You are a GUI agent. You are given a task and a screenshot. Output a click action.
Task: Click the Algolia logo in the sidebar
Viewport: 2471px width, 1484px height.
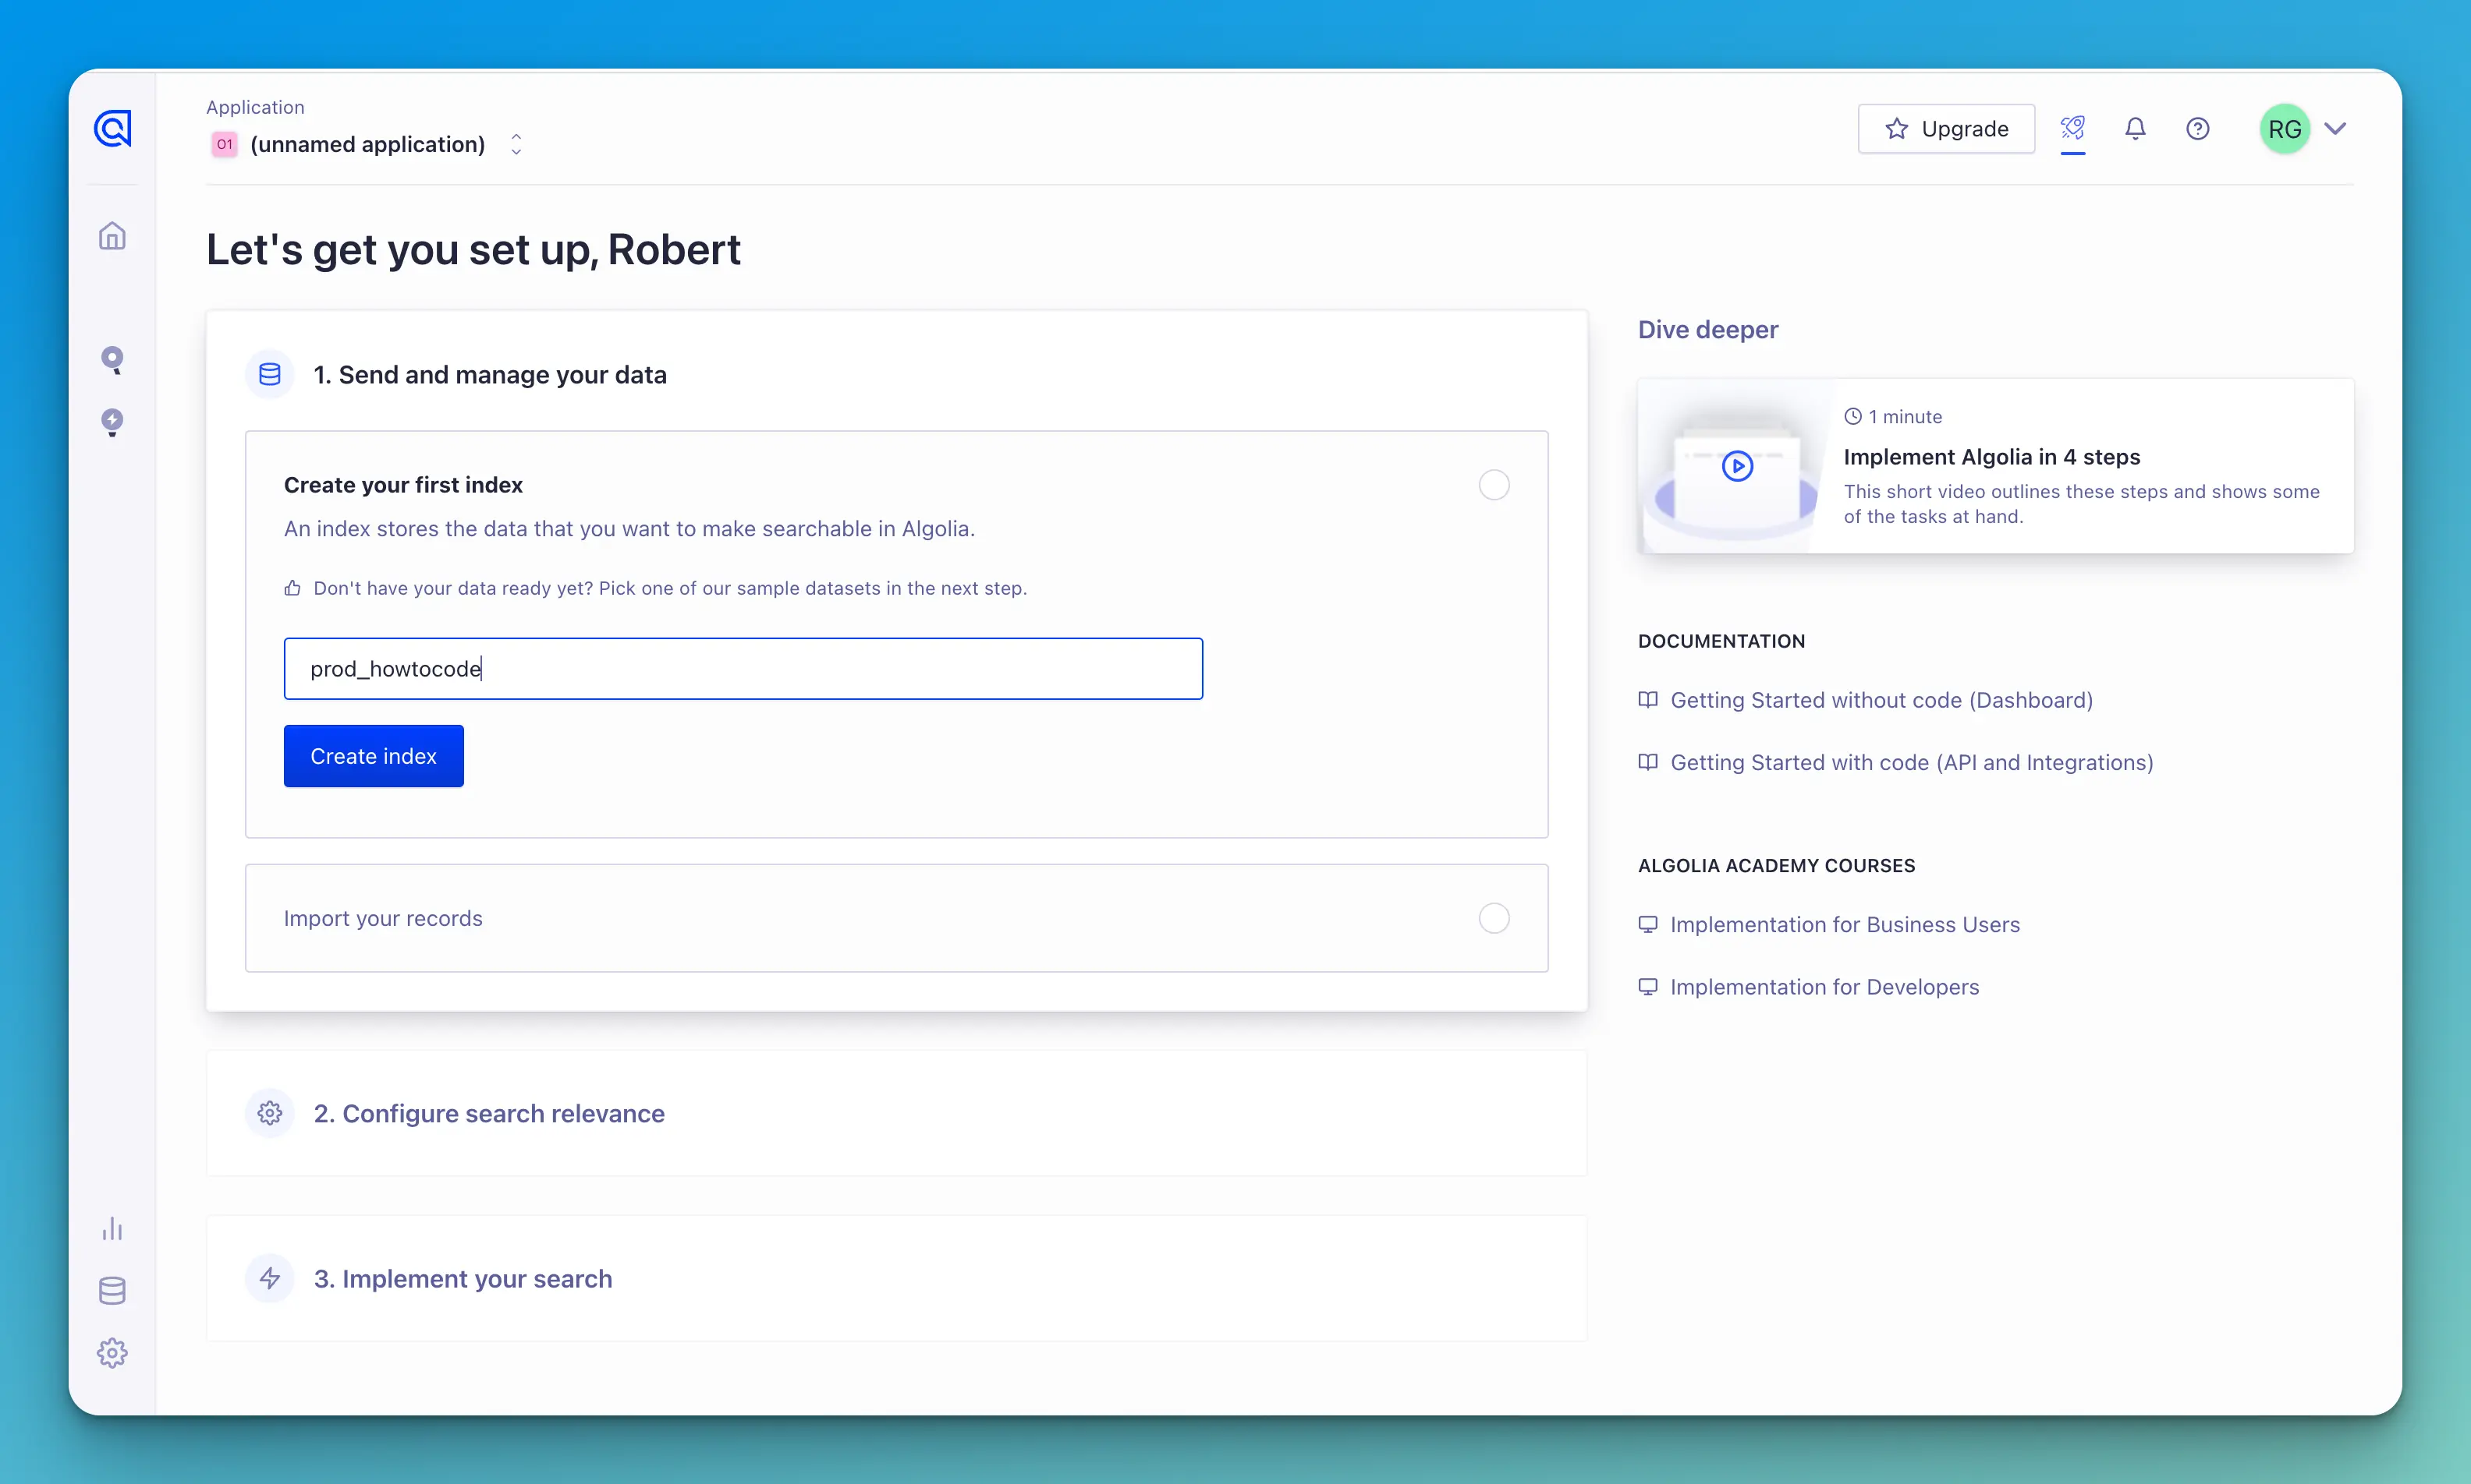[x=112, y=128]
